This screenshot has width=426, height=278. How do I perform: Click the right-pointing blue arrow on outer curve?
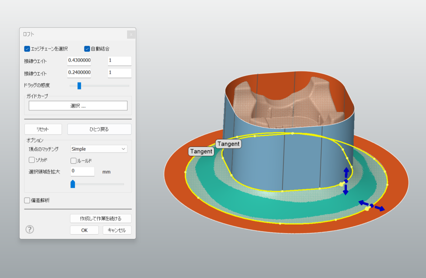[x=380, y=208]
